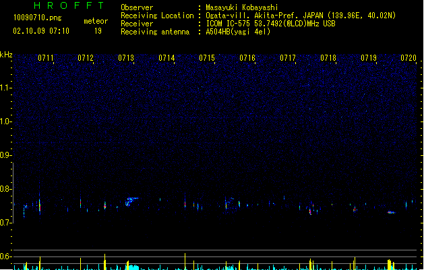Click the kHz axis unit label

[6, 55]
